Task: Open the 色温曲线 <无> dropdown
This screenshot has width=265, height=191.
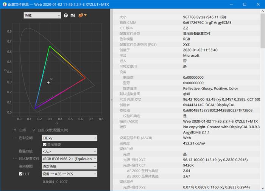Action: 69,151
